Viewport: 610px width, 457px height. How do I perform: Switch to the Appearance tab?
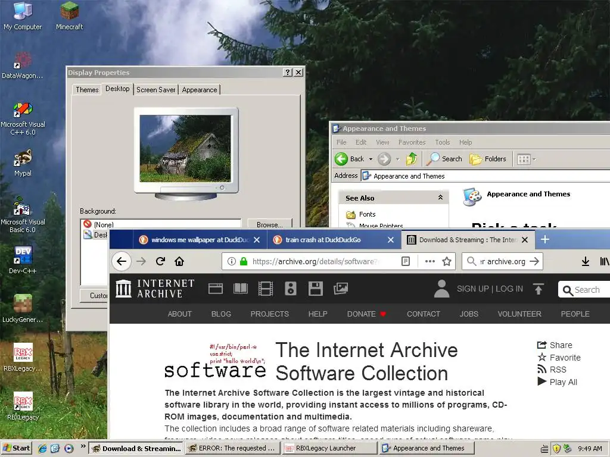(200, 90)
